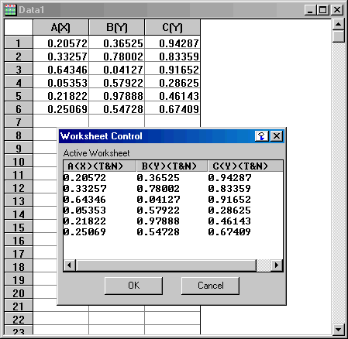Select column header B(Y) in Data1
348x339 pixels.
click(x=116, y=27)
